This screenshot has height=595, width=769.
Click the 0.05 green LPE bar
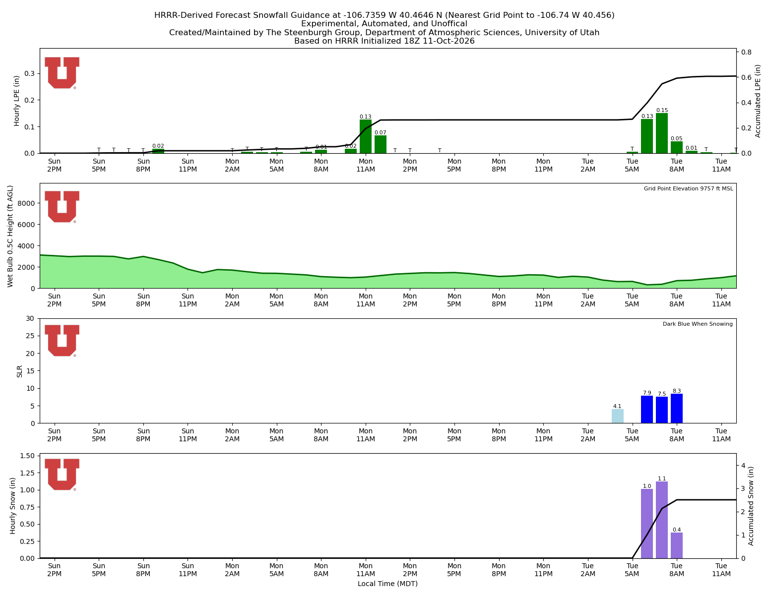(x=677, y=147)
